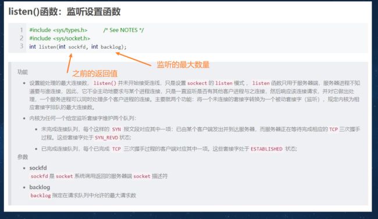Click description 'backlog 指定在请求队列中允许的最大请求数'
The image size is (378, 219).
pyautogui.click(x=83, y=195)
